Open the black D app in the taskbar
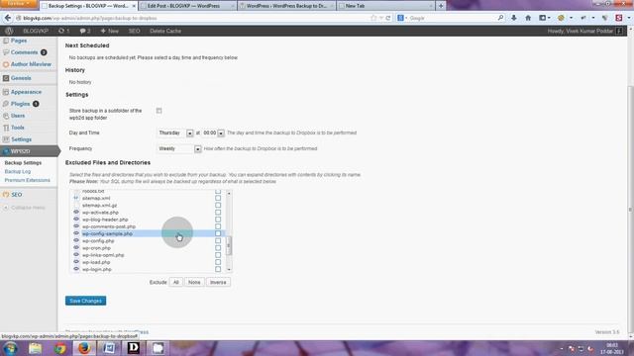This screenshot has width=634, height=356. [134, 348]
